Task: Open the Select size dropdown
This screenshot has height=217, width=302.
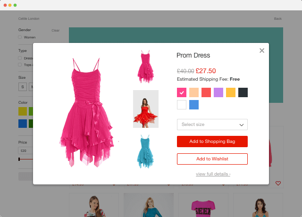Action: pos(212,125)
